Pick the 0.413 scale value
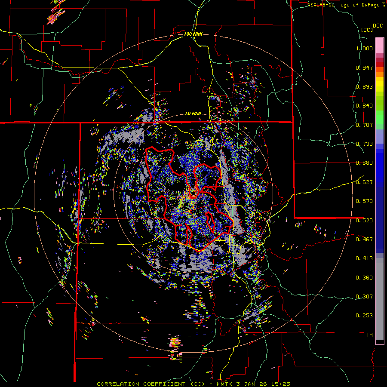Viewport: 387px width, 387px height. (x=364, y=258)
